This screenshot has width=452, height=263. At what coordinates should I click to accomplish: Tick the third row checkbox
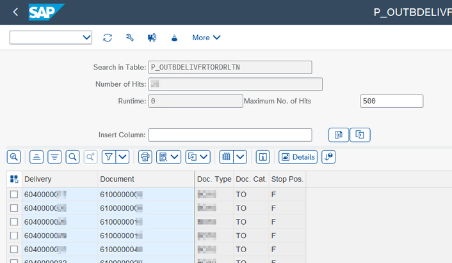[14, 222]
